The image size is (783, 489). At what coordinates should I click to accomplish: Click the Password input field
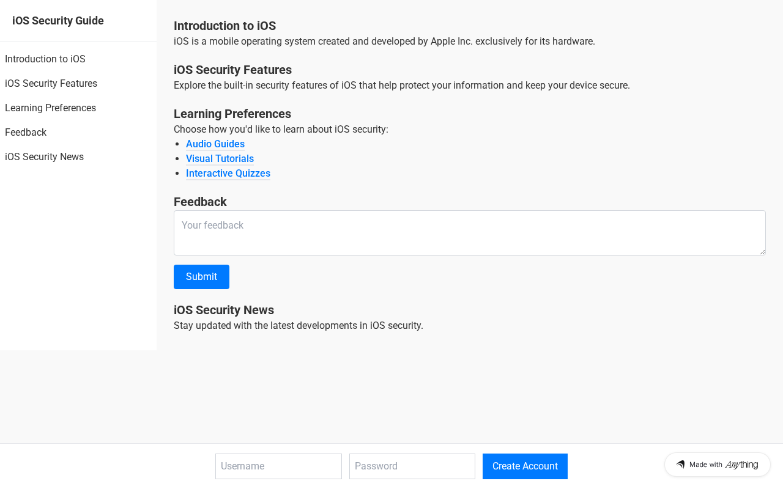point(412,466)
